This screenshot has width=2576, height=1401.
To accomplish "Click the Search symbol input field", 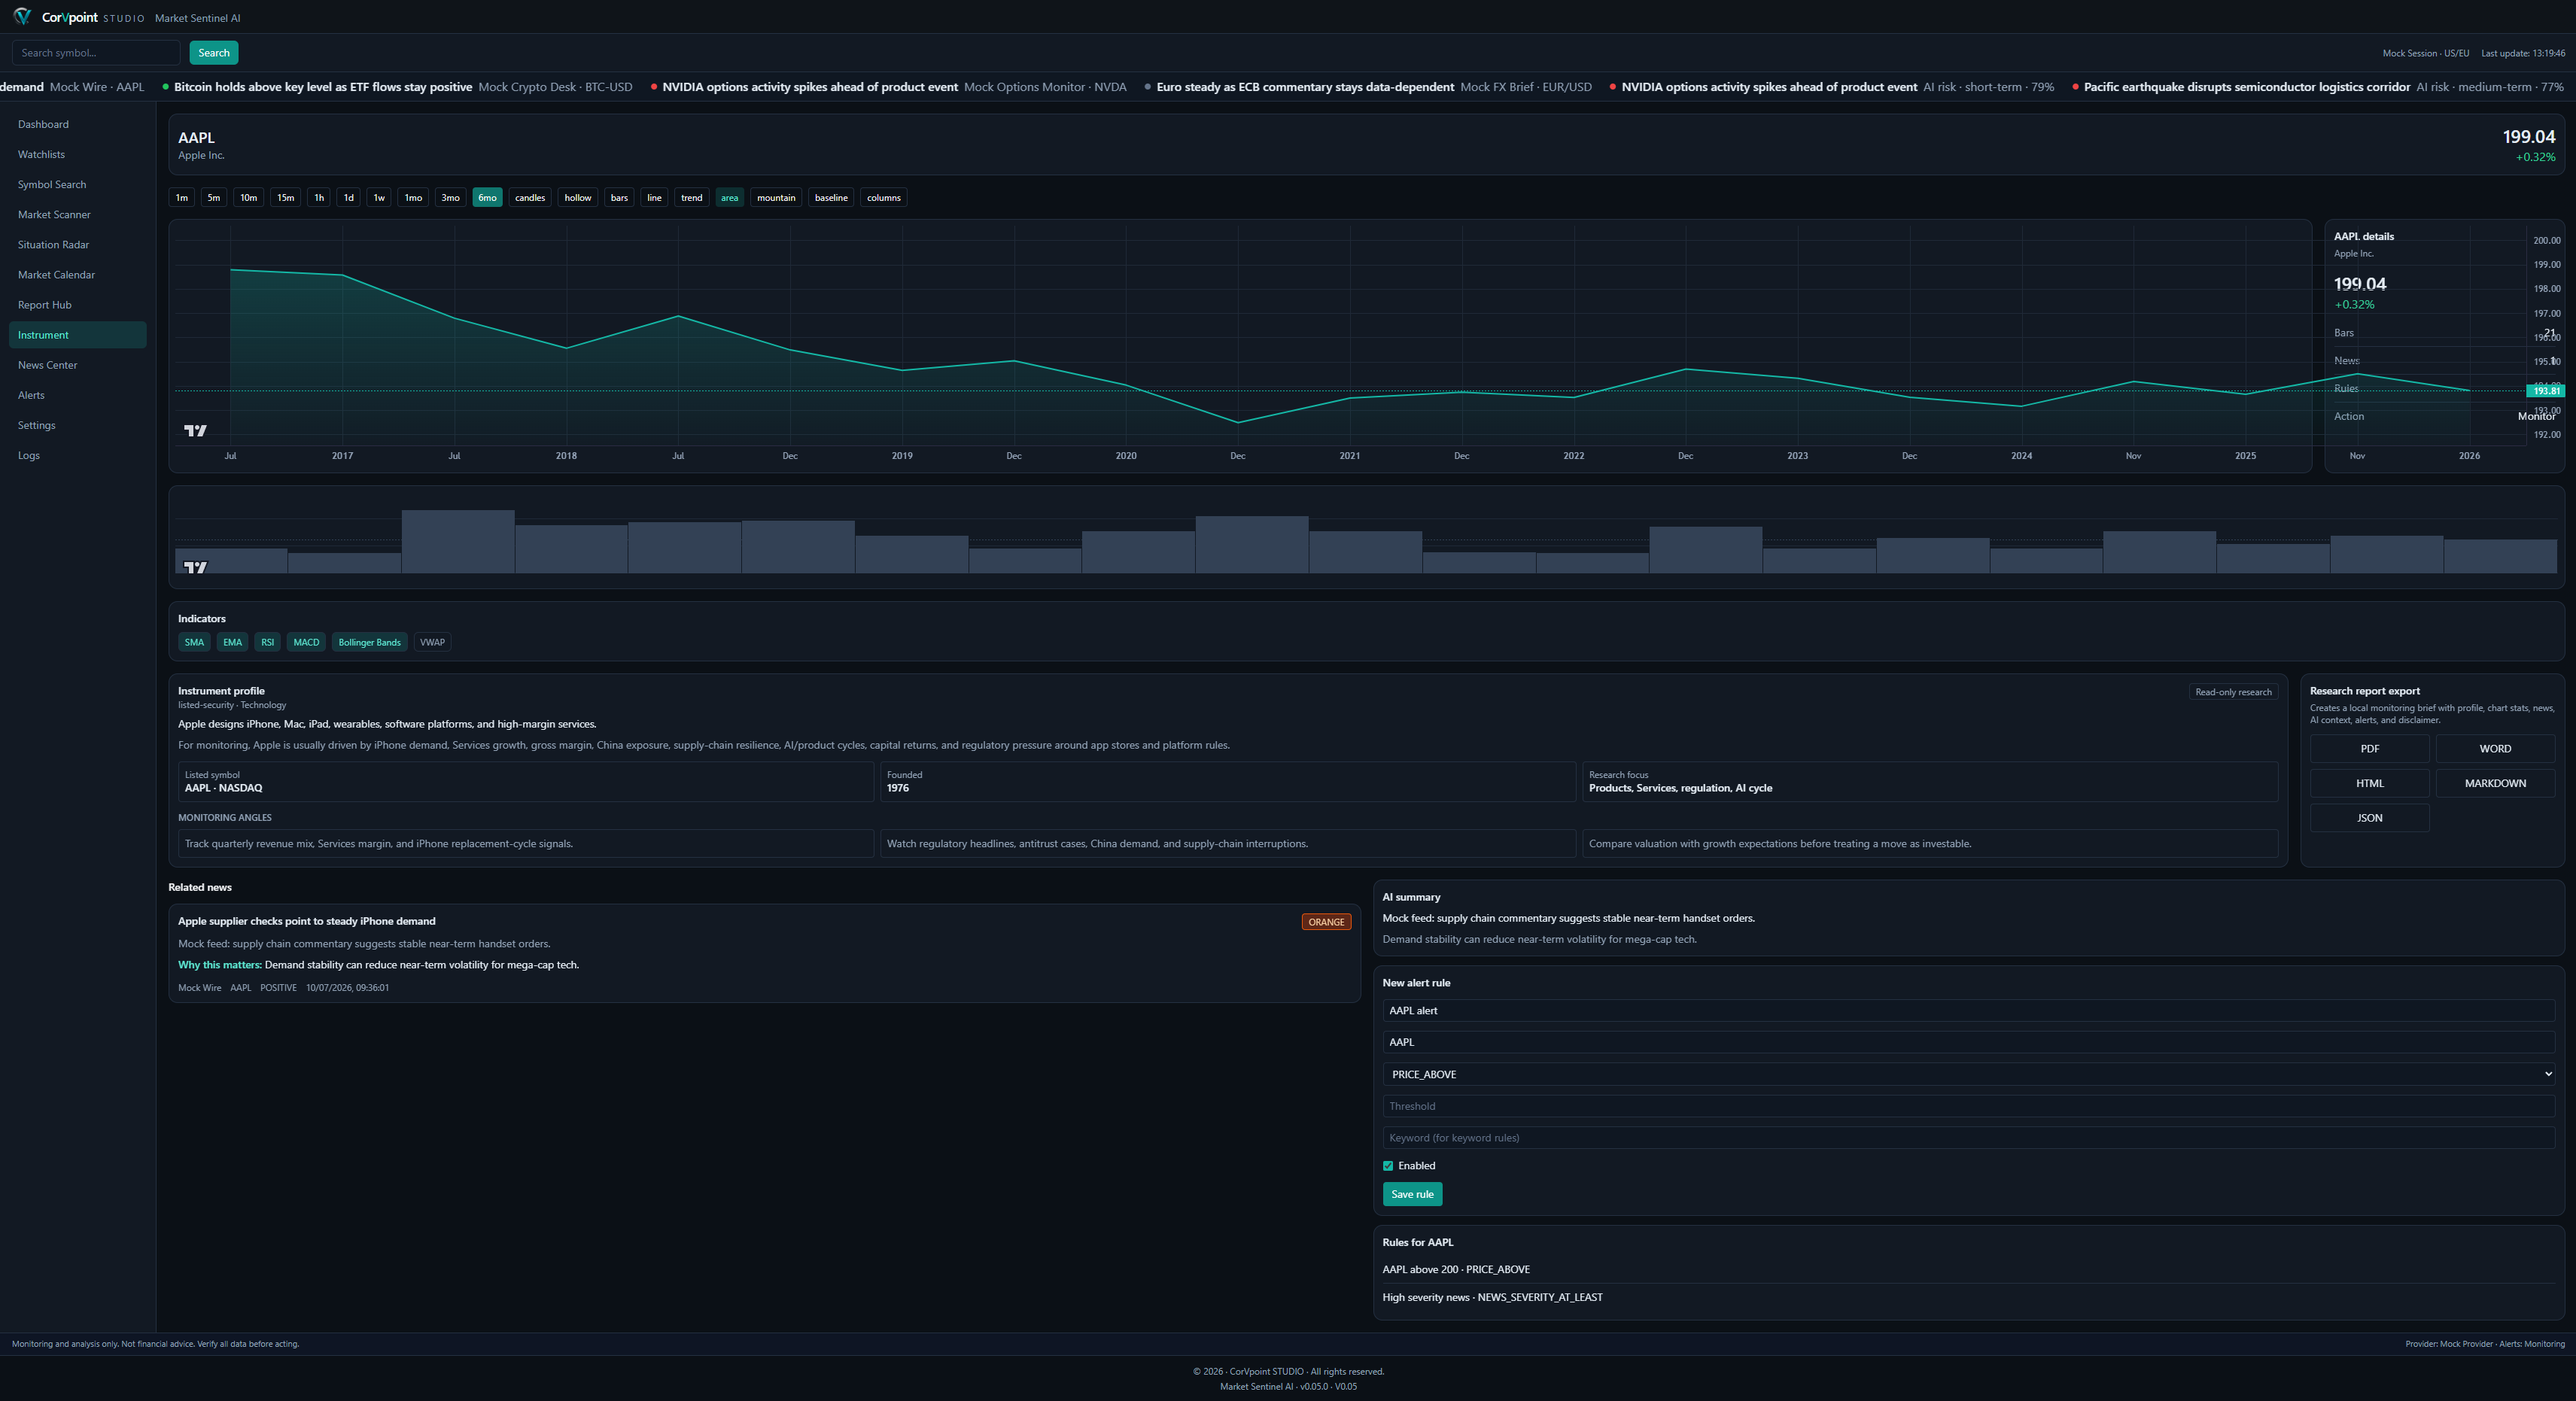I will pyautogui.click(x=96, y=53).
